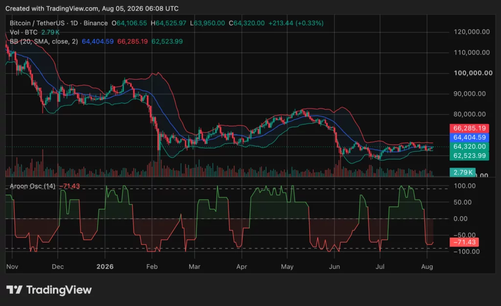This screenshot has width=501, height=306.
Task: Click the red 66,285.19 price axis tag
Action: [x=469, y=128]
